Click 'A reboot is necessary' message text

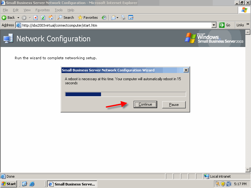123,81
